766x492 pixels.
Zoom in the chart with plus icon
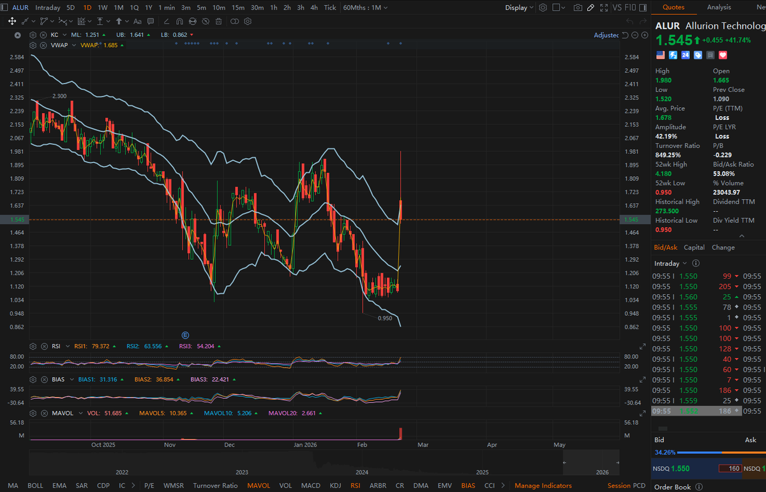645,35
